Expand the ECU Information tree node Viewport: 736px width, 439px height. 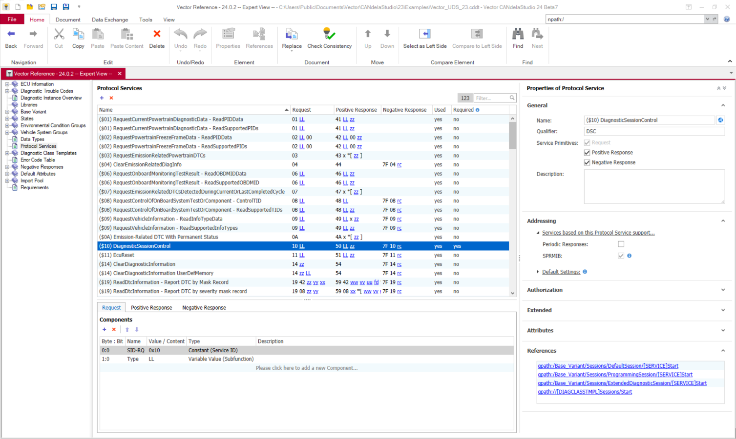(7, 84)
